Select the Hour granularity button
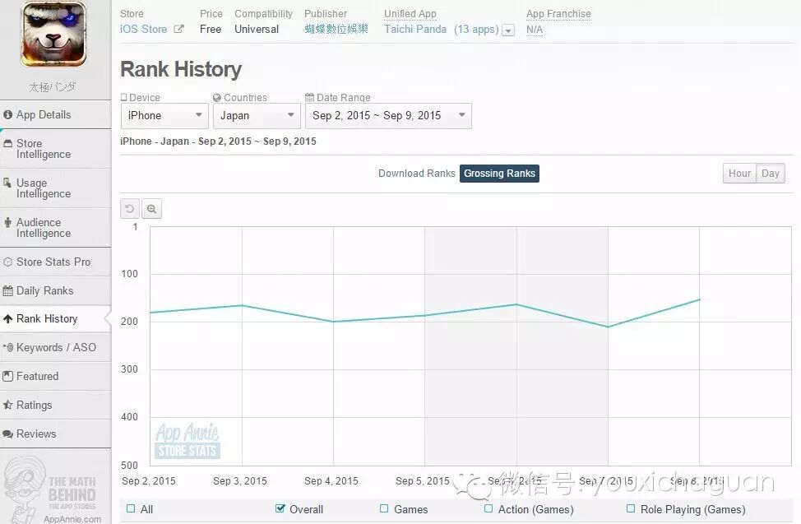801x524 pixels. 739,174
